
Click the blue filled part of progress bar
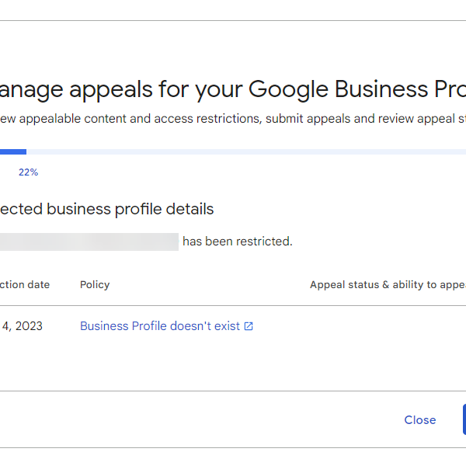(12, 151)
